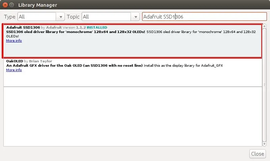Click the scrollbar down arrow
The width and height of the screenshot is (270, 161).
pos(264,144)
